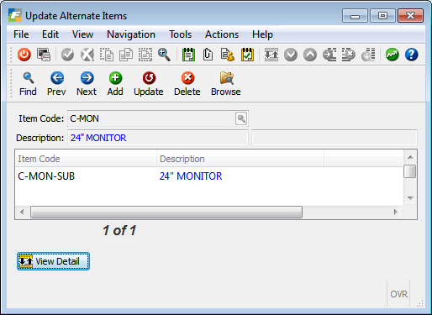Screen dimensions: 432x315
Task: Click the Update button
Action: pos(149,84)
